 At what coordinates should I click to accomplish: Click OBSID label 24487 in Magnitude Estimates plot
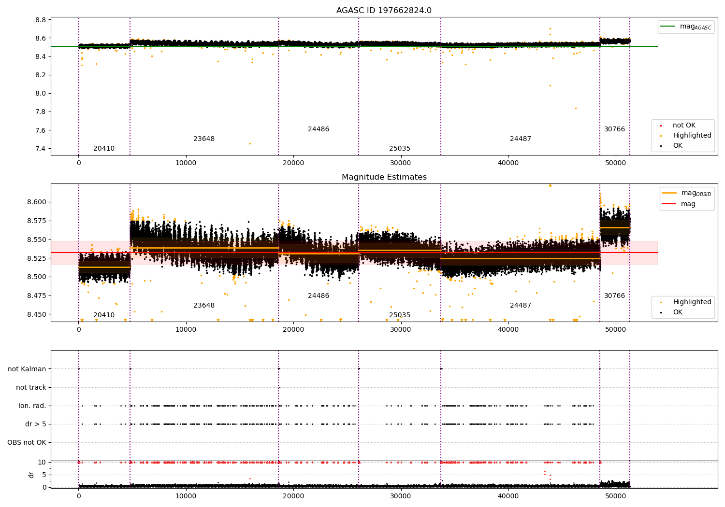521,306
